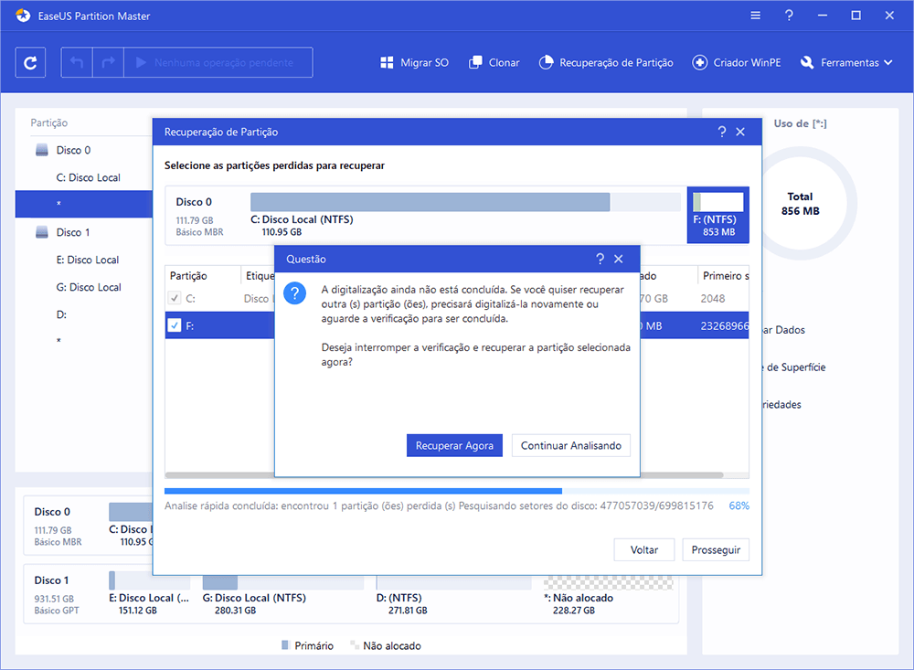Click the EaseUS Partition Master logo icon
Screen dimensions: 914x670
tap(23, 16)
